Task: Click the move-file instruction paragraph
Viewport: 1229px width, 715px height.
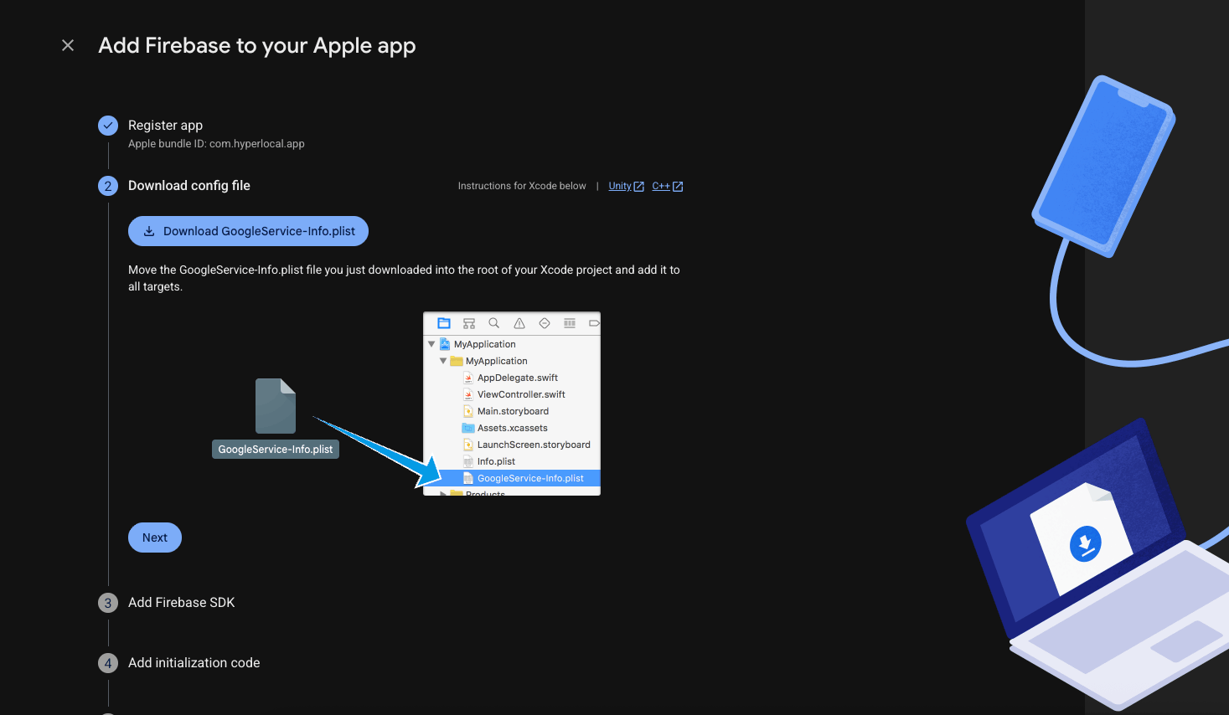Action: coord(404,278)
